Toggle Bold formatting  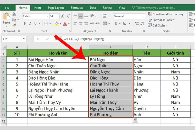[x=24, y=23]
